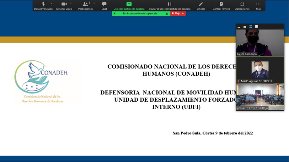This screenshot has width=289, height=162.
Task: Click the text HUMANOS (CONADEH)
Action: tap(176, 74)
